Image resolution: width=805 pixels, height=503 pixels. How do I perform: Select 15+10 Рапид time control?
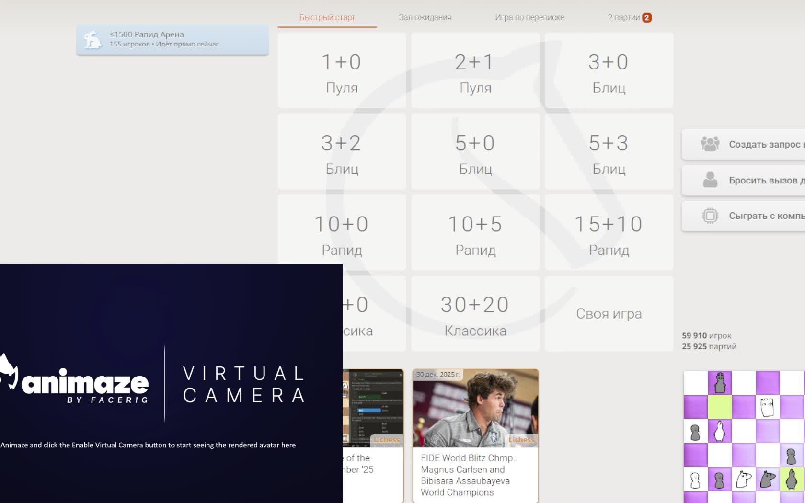point(609,233)
